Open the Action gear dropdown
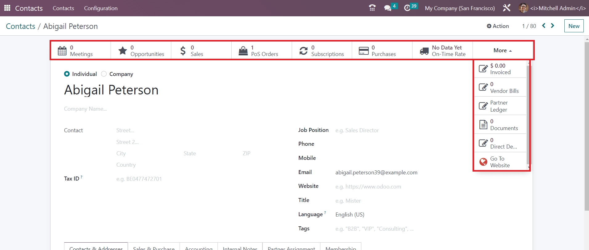Screen dimensions: 589x250 click(x=498, y=26)
